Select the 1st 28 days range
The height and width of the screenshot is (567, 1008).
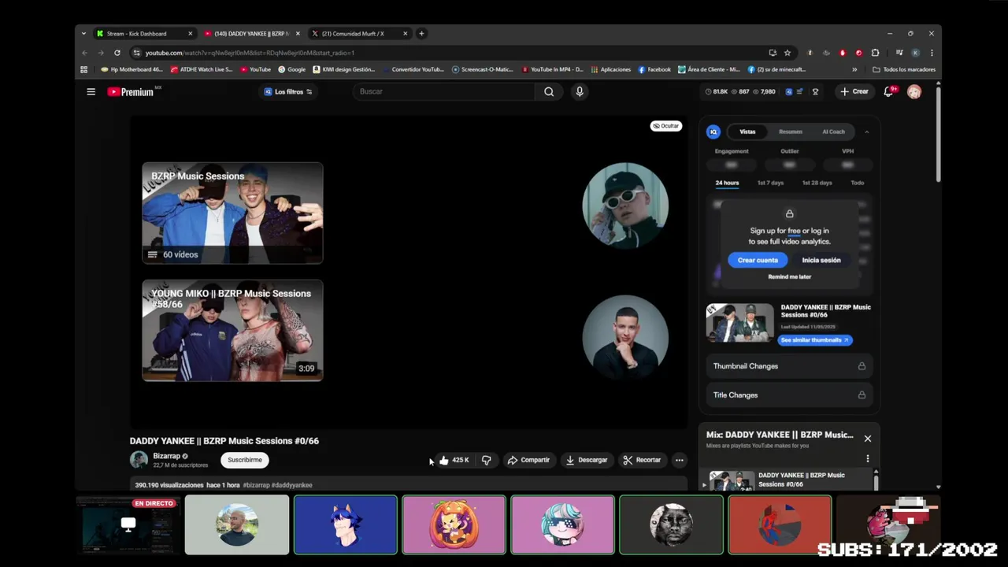click(817, 183)
